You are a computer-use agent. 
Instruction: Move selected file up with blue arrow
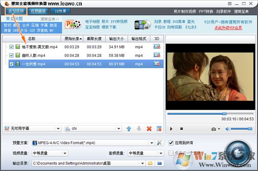pyautogui.click(x=129, y=128)
